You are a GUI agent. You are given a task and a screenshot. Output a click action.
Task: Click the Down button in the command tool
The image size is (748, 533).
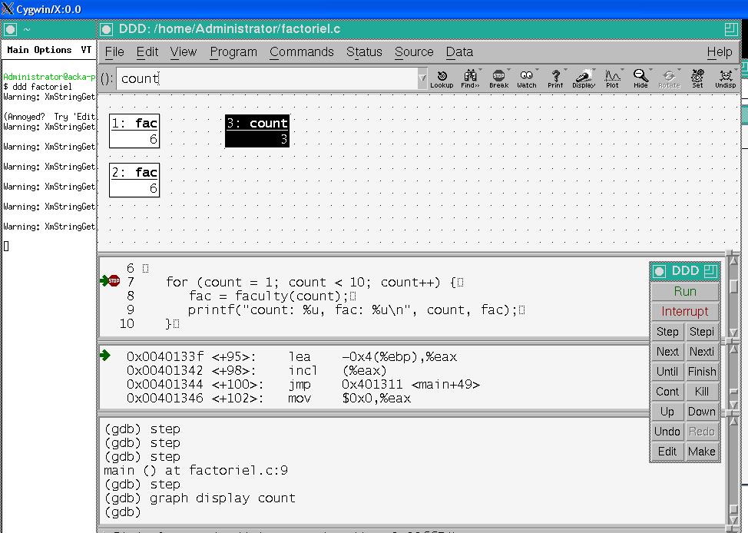click(x=702, y=412)
